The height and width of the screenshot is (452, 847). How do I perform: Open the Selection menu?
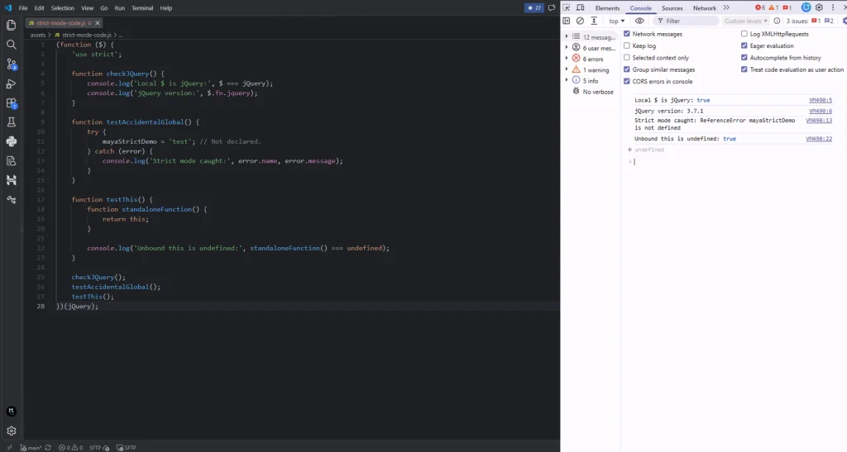coord(63,8)
